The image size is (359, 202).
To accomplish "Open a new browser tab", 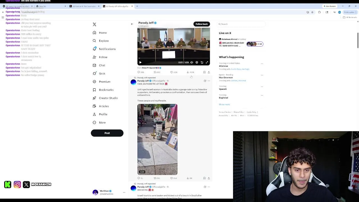I will (137, 6).
